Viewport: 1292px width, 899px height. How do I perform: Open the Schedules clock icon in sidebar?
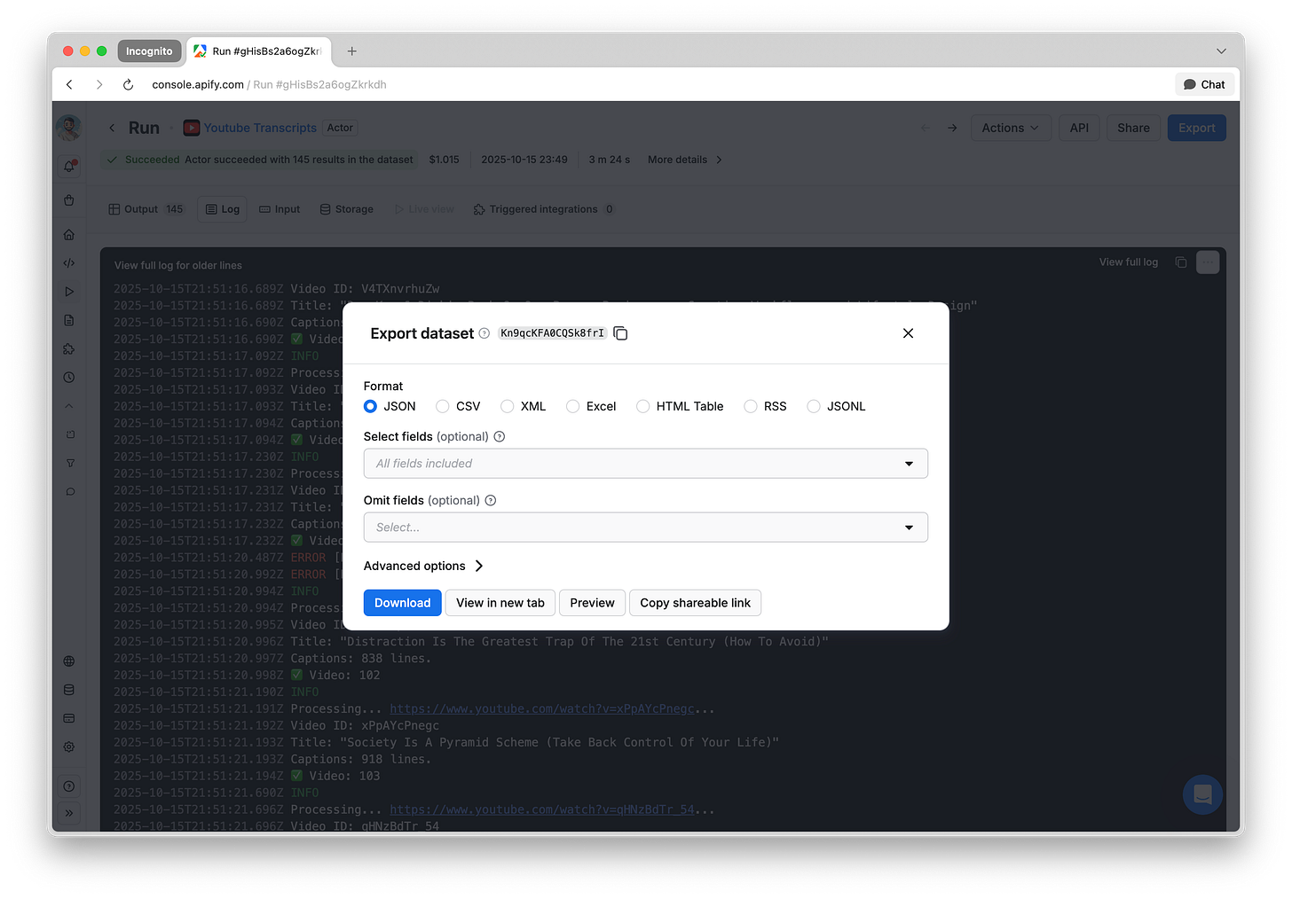coord(69,377)
